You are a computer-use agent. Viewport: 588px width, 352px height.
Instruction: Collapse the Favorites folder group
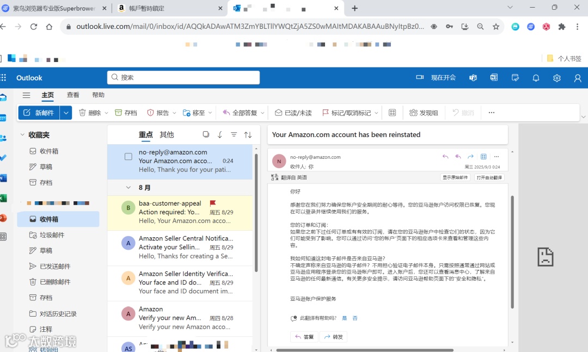(x=22, y=134)
